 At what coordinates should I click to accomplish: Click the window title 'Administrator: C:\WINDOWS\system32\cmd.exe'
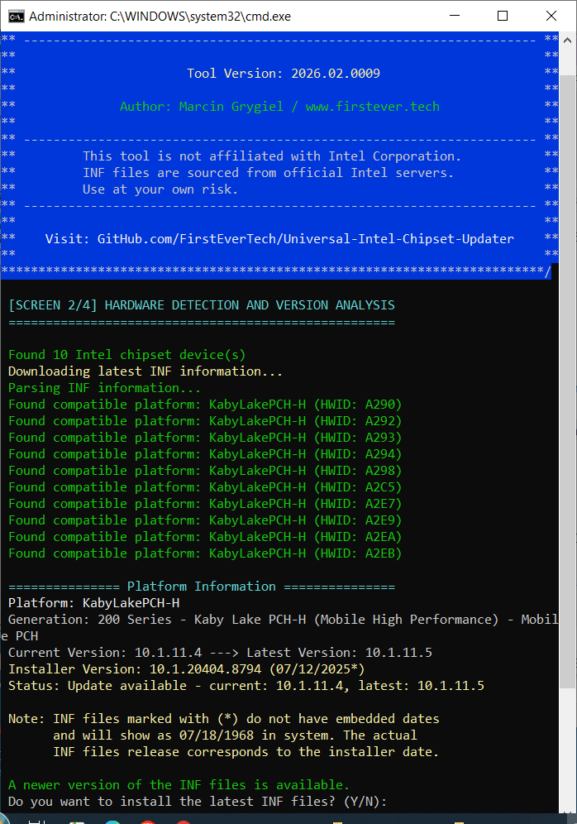tap(160, 17)
